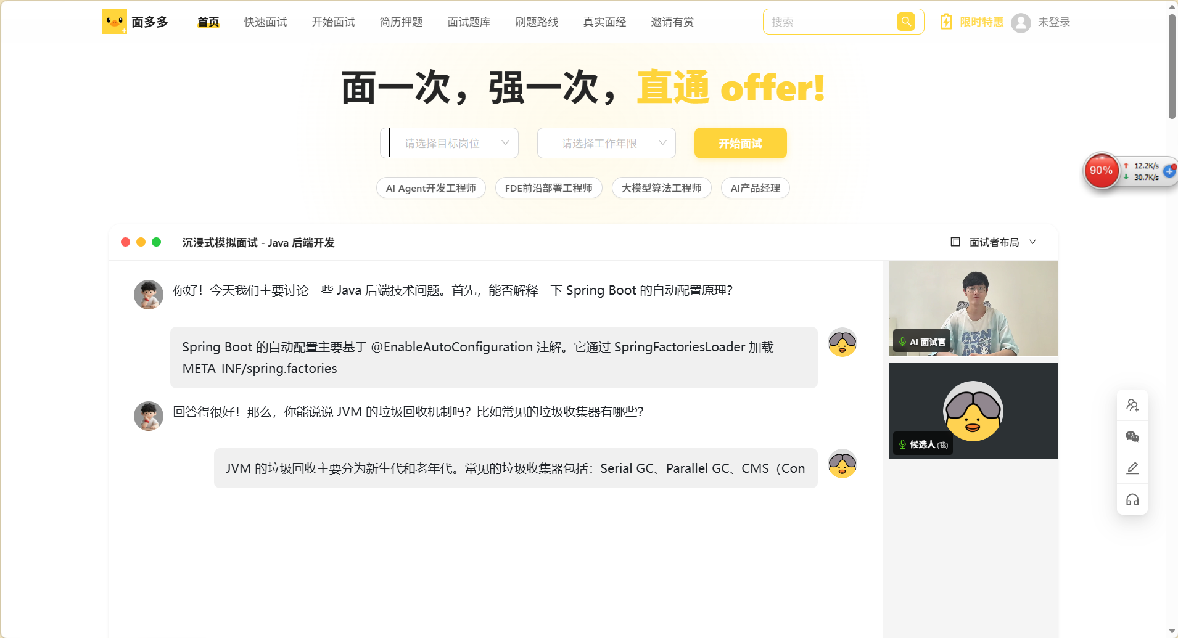Click the edit pencil icon in side toolbar
This screenshot has width=1178, height=638.
click(x=1132, y=468)
